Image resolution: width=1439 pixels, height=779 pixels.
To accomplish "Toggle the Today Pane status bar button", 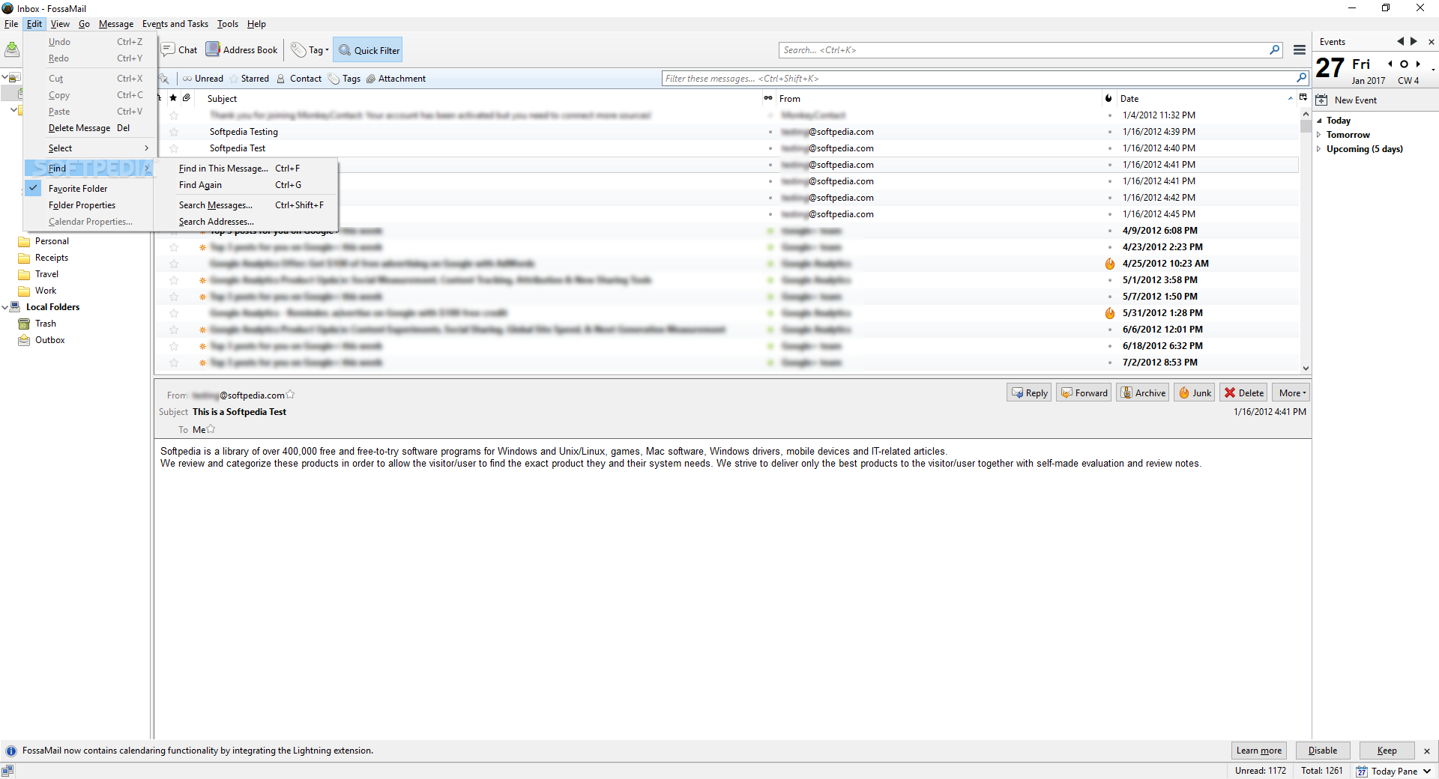I will 1393,771.
